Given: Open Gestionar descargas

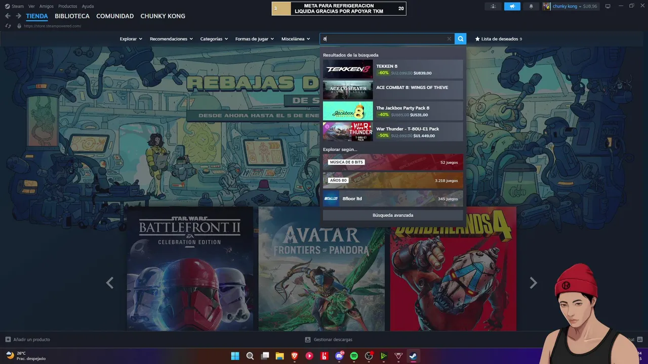Looking at the screenshot, I should pos(329,340).
